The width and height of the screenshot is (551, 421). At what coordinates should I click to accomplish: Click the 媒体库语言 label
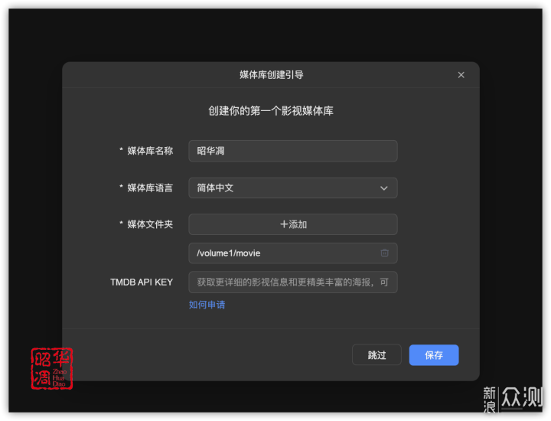point(150,188)
